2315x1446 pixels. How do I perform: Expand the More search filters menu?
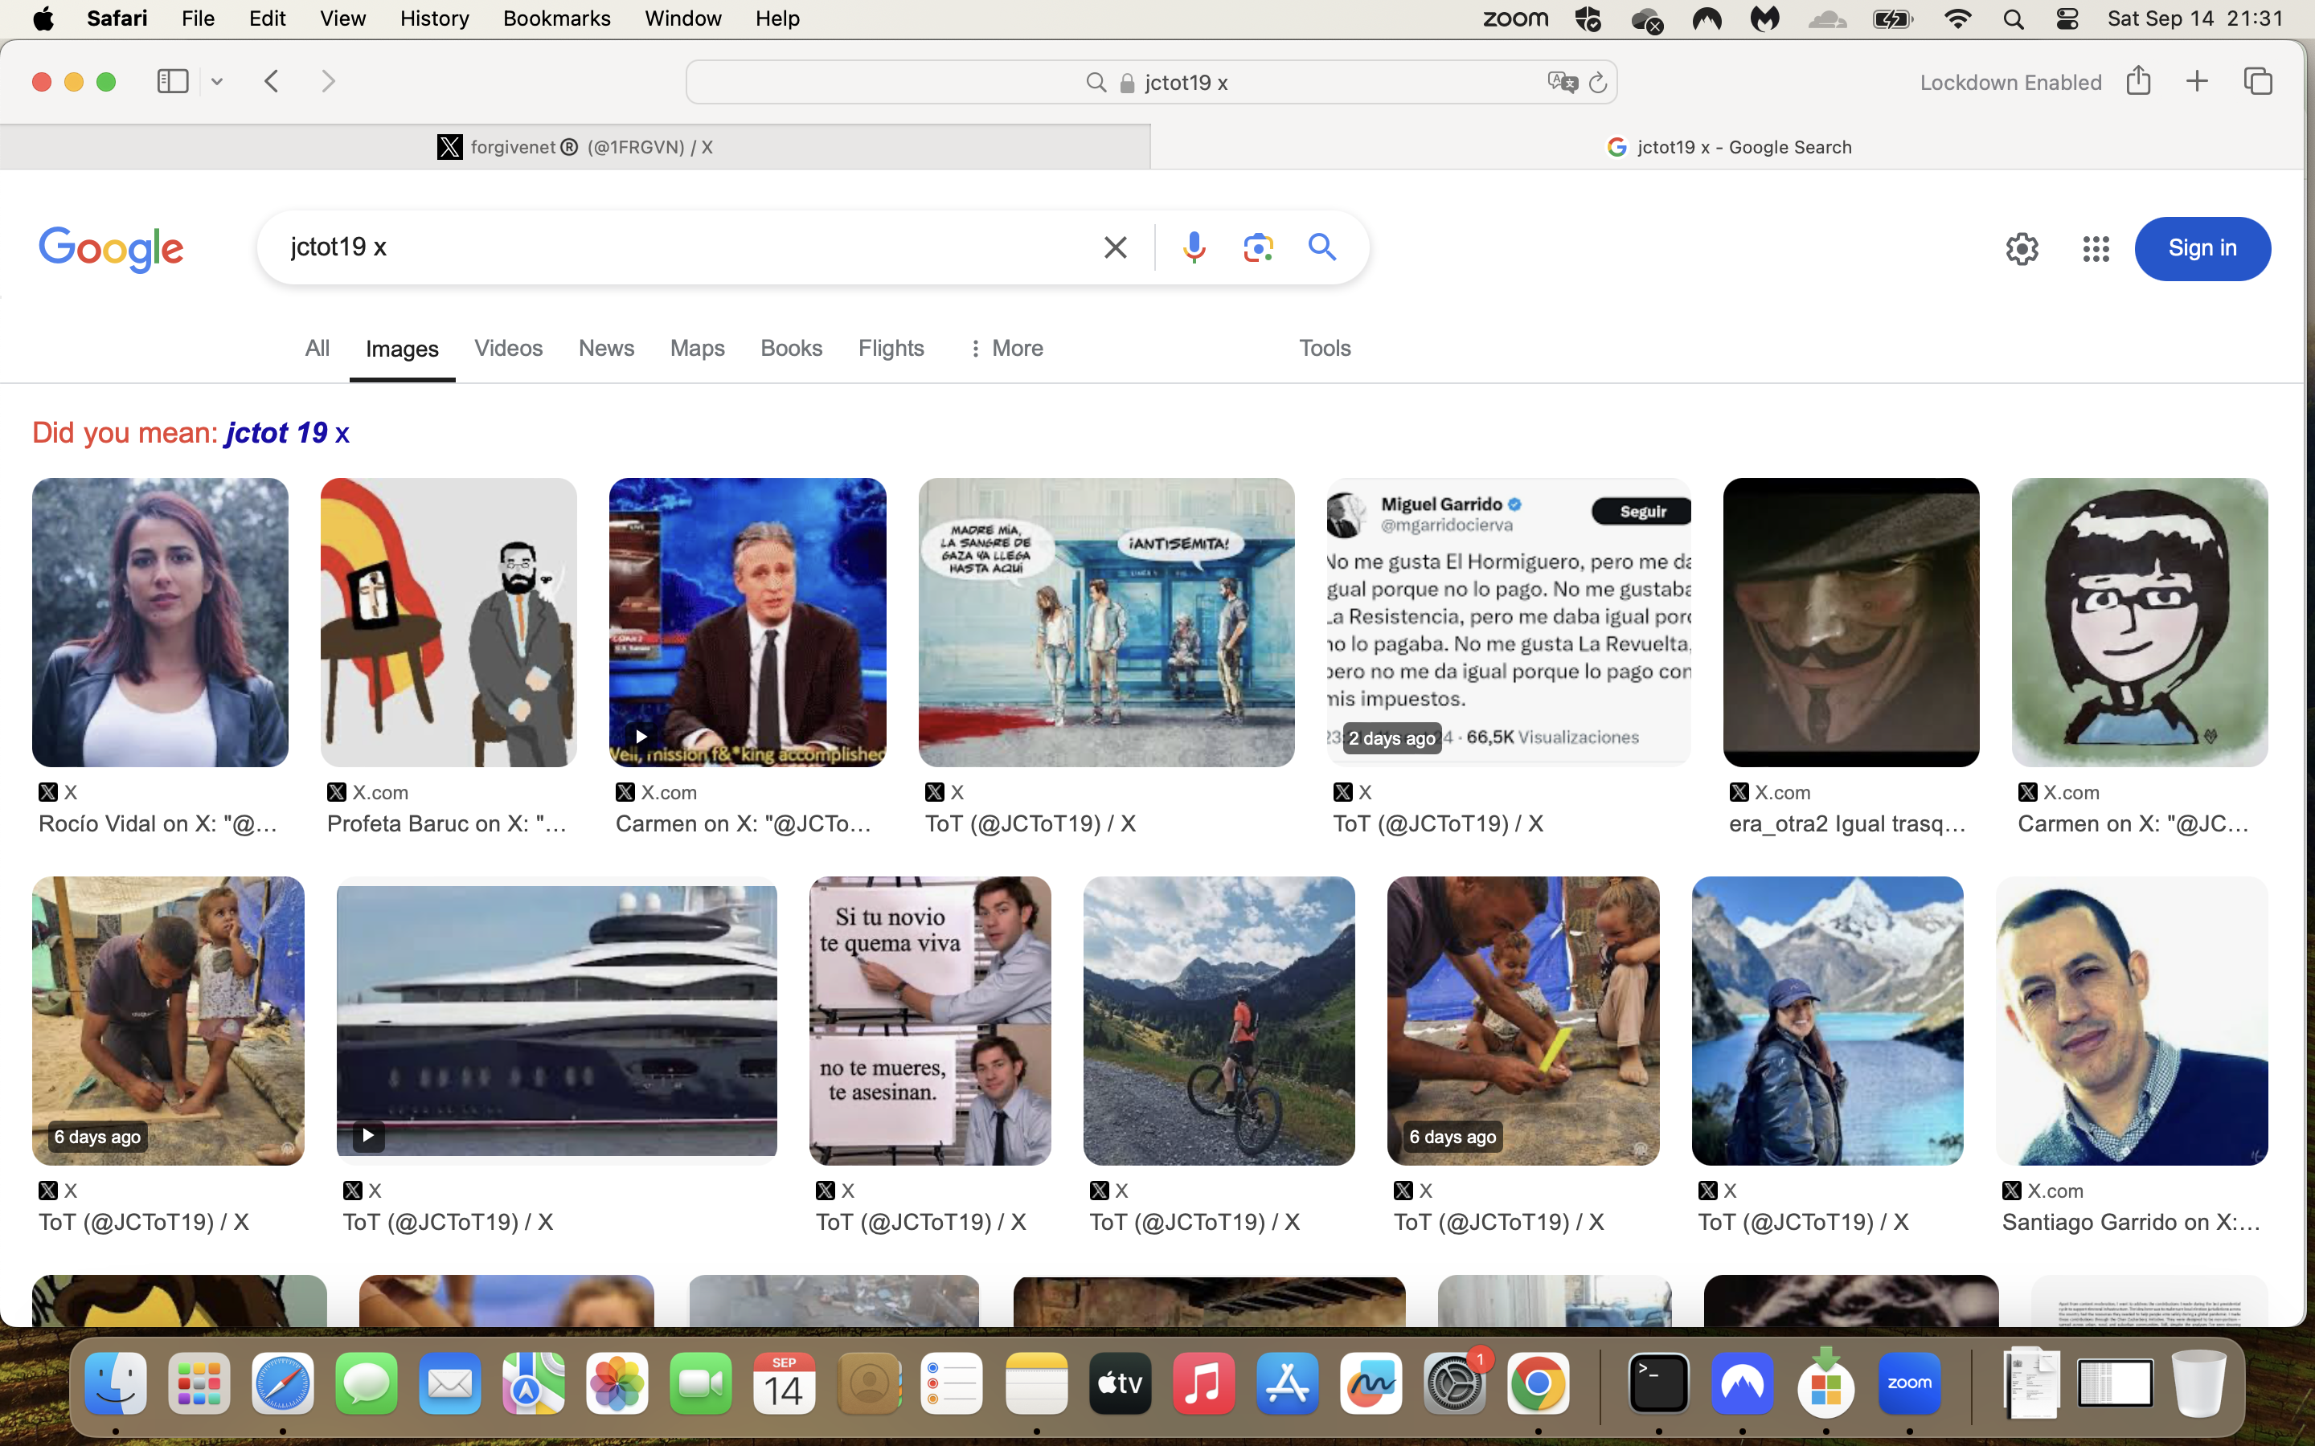click(1006, 348)
